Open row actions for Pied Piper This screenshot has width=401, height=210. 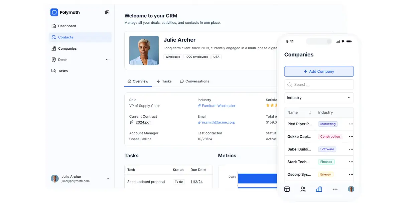click(351, 124)
